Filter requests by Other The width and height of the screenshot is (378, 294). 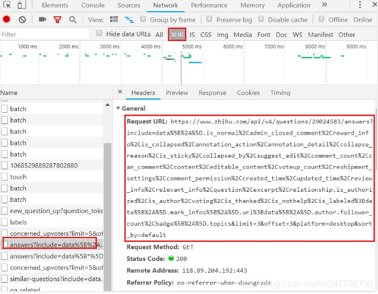(347, 35)
